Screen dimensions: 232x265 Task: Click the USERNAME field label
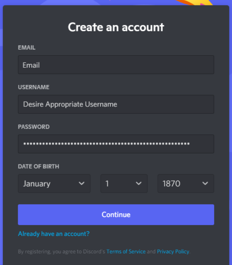point(34,87)
